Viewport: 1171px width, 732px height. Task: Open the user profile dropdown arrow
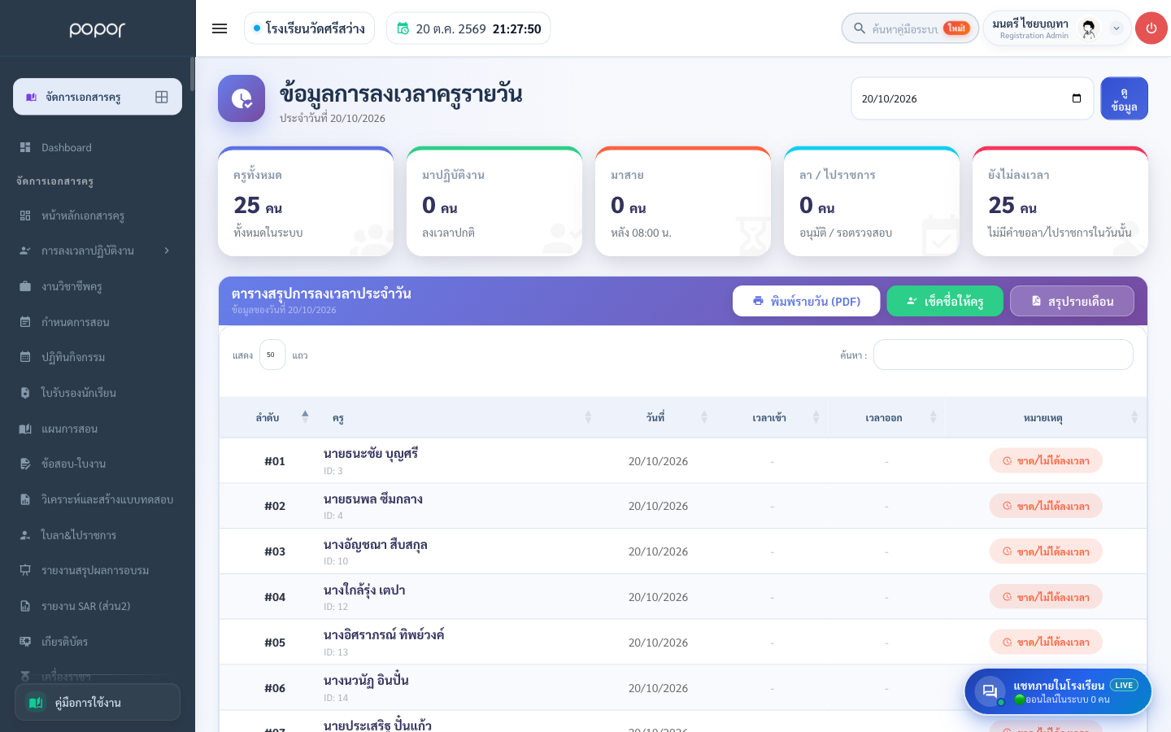pos(1117,28)
